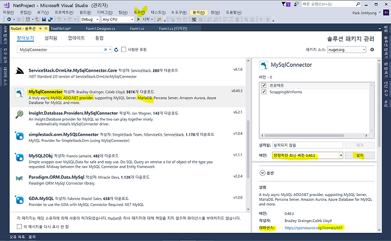The width and height of the screenshot is (391, 241).
Task: Click the Save All icon in the toolbar
Action: [x=51, y=19]
